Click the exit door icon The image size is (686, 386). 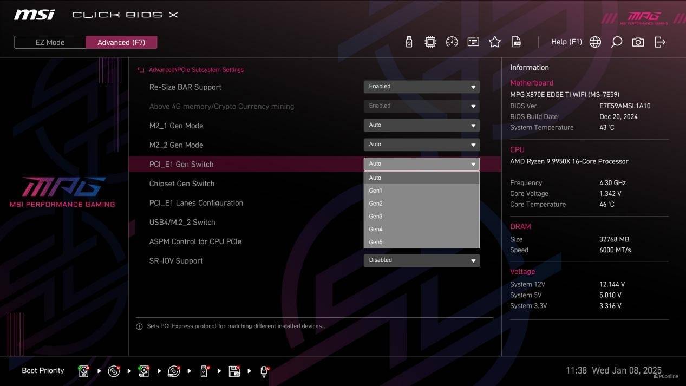click(x=660, y=42)
